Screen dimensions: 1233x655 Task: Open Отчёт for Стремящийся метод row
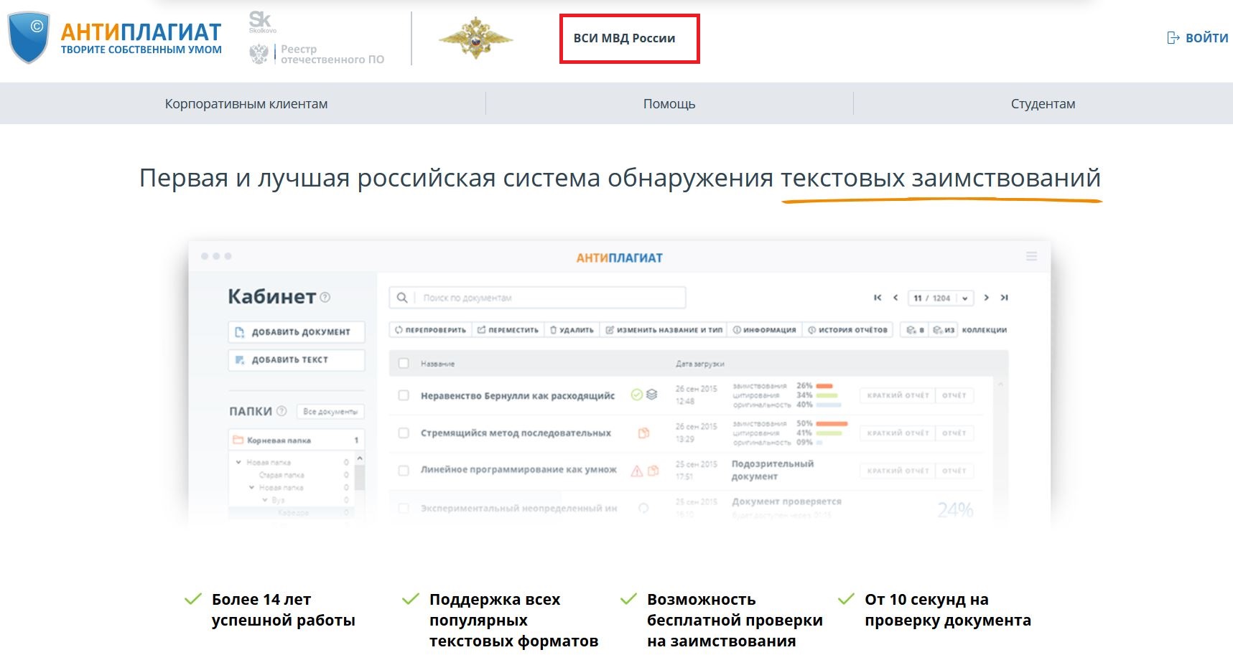pyautogui.click(x=954, y=433)
